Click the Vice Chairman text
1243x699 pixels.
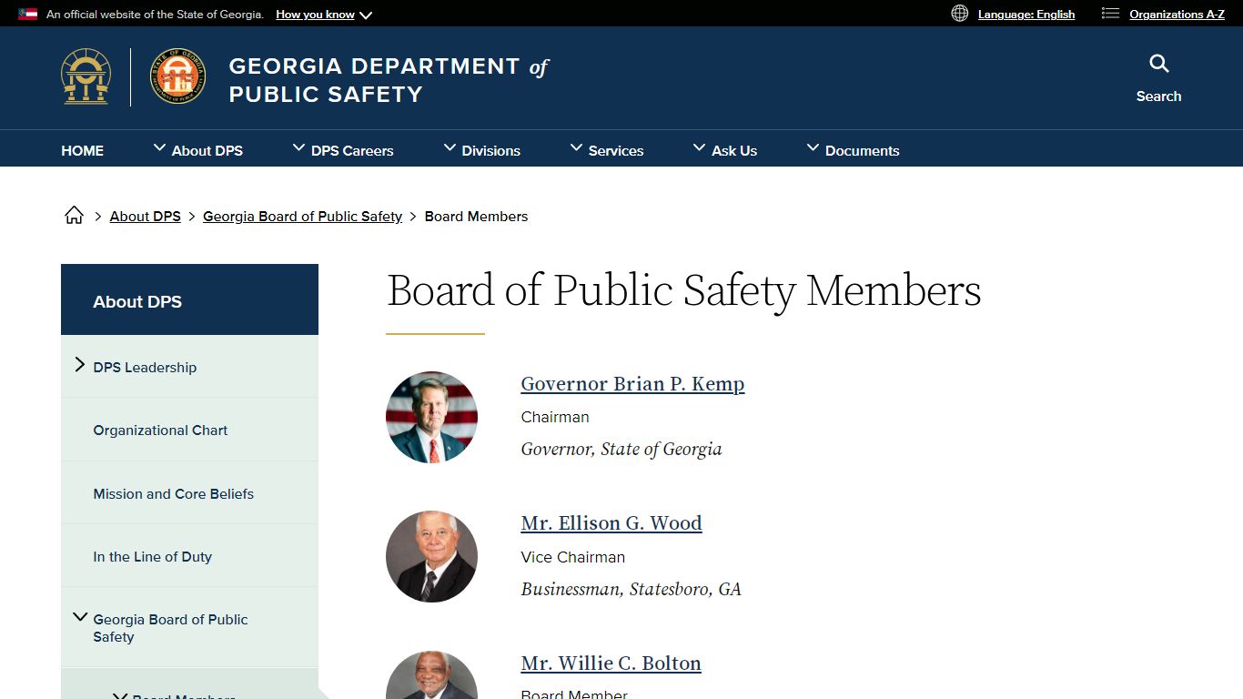click(x=572, y=557)
